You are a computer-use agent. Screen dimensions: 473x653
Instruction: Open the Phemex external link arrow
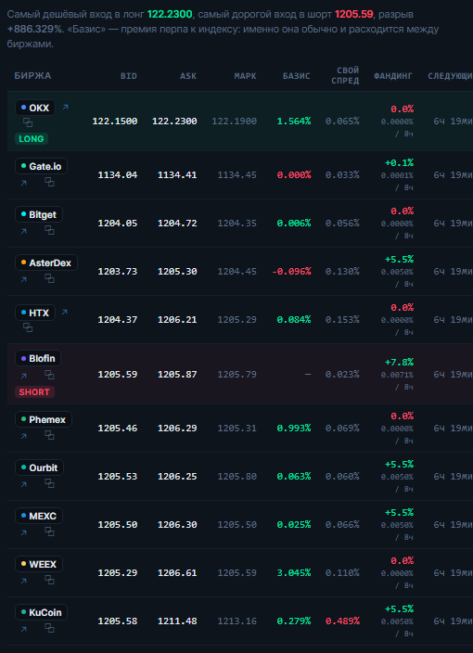coord(24,436)
